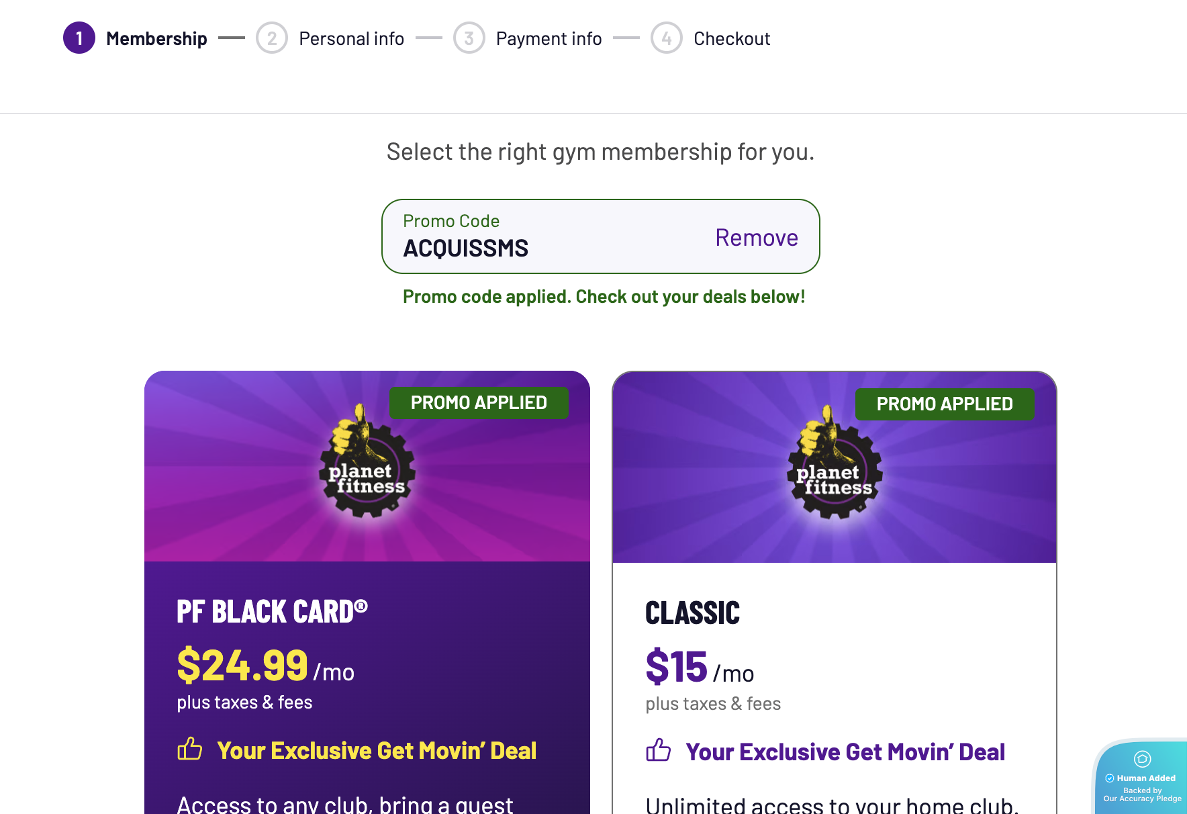The image size is (1187, 814).
Task: Open the Human Added accuracy pledge badge
Action: point(1142,778)
